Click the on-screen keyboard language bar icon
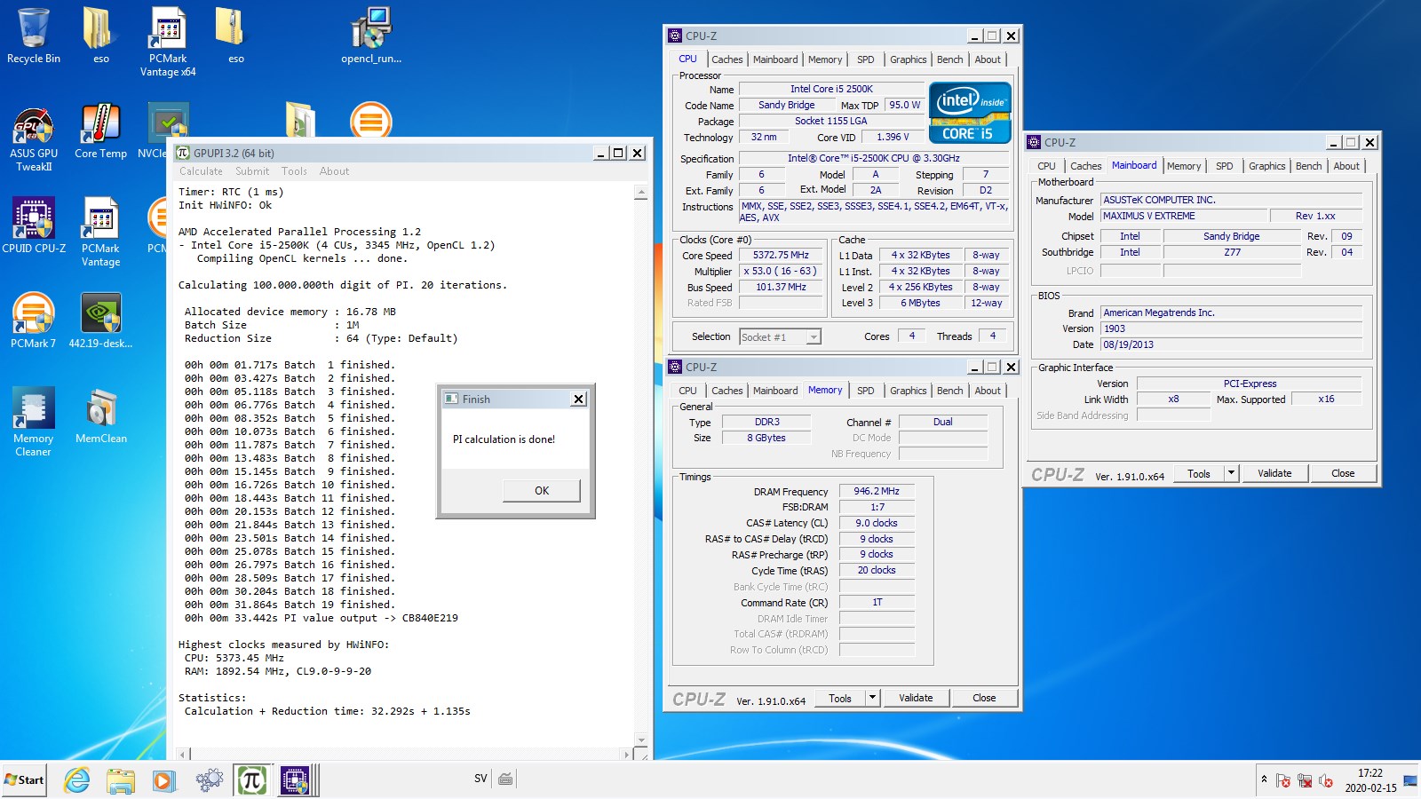 [505, 779]
